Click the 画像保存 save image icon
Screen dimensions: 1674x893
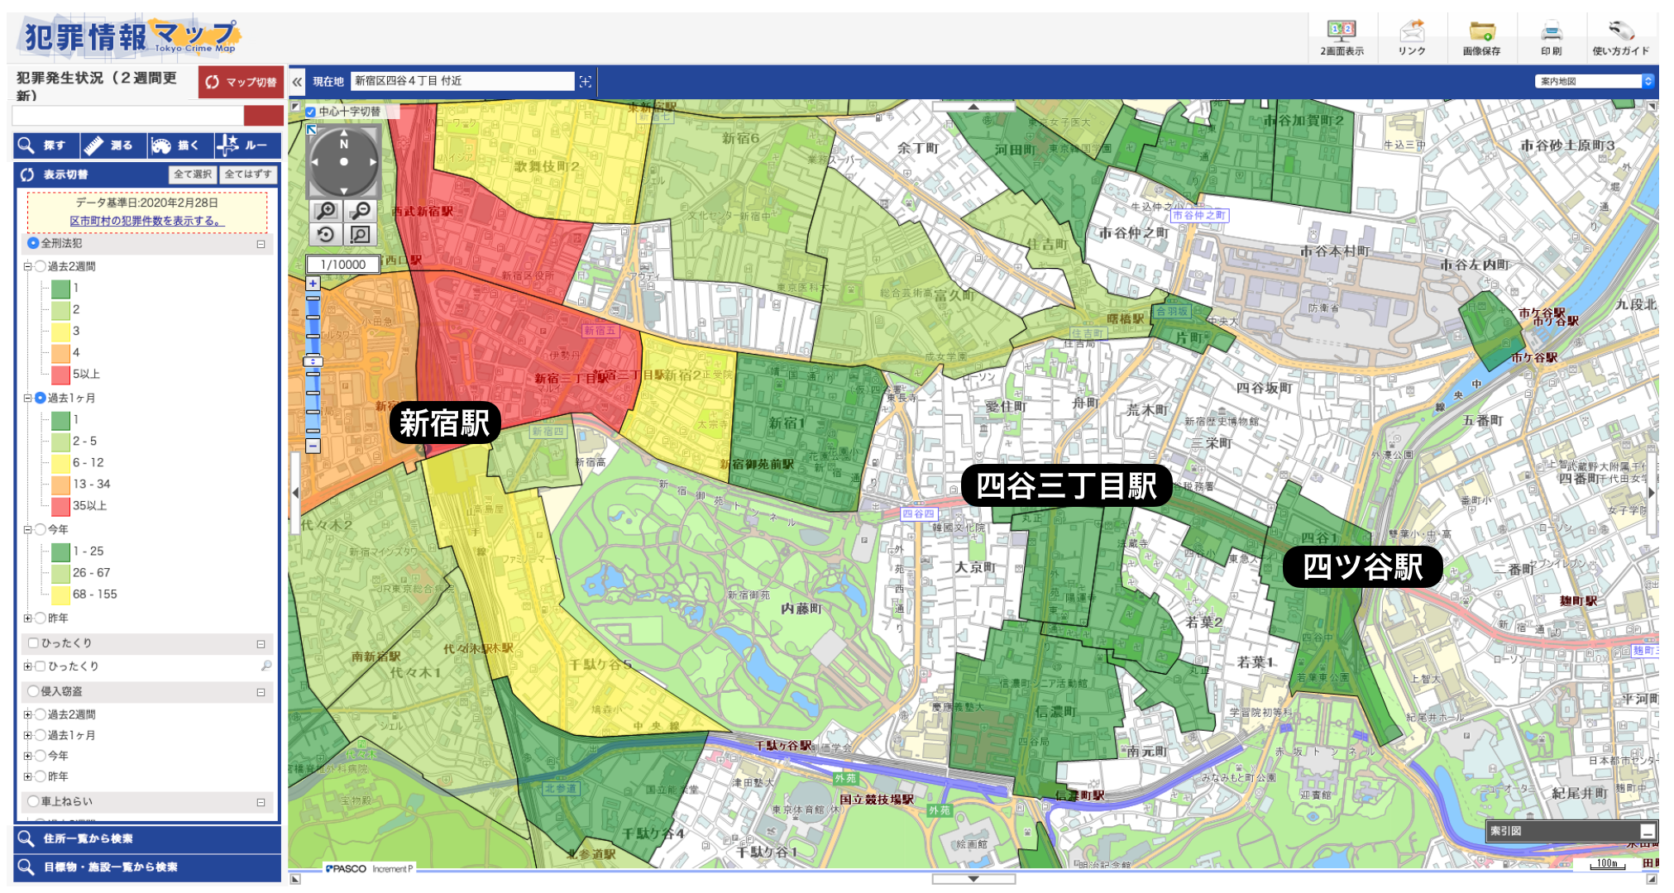coord(1481,38)
